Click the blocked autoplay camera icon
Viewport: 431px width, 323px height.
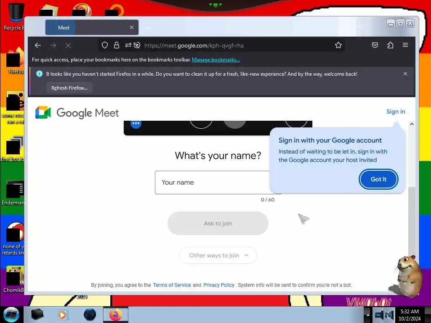click(137, 45)
